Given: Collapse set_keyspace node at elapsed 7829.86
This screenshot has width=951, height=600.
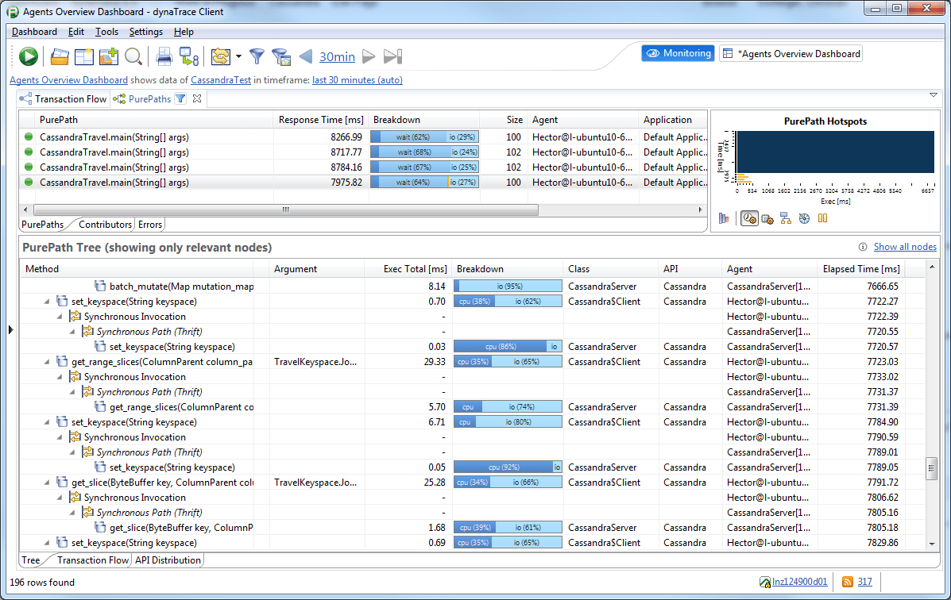Looking at the screenshot, I should [47, 542].
